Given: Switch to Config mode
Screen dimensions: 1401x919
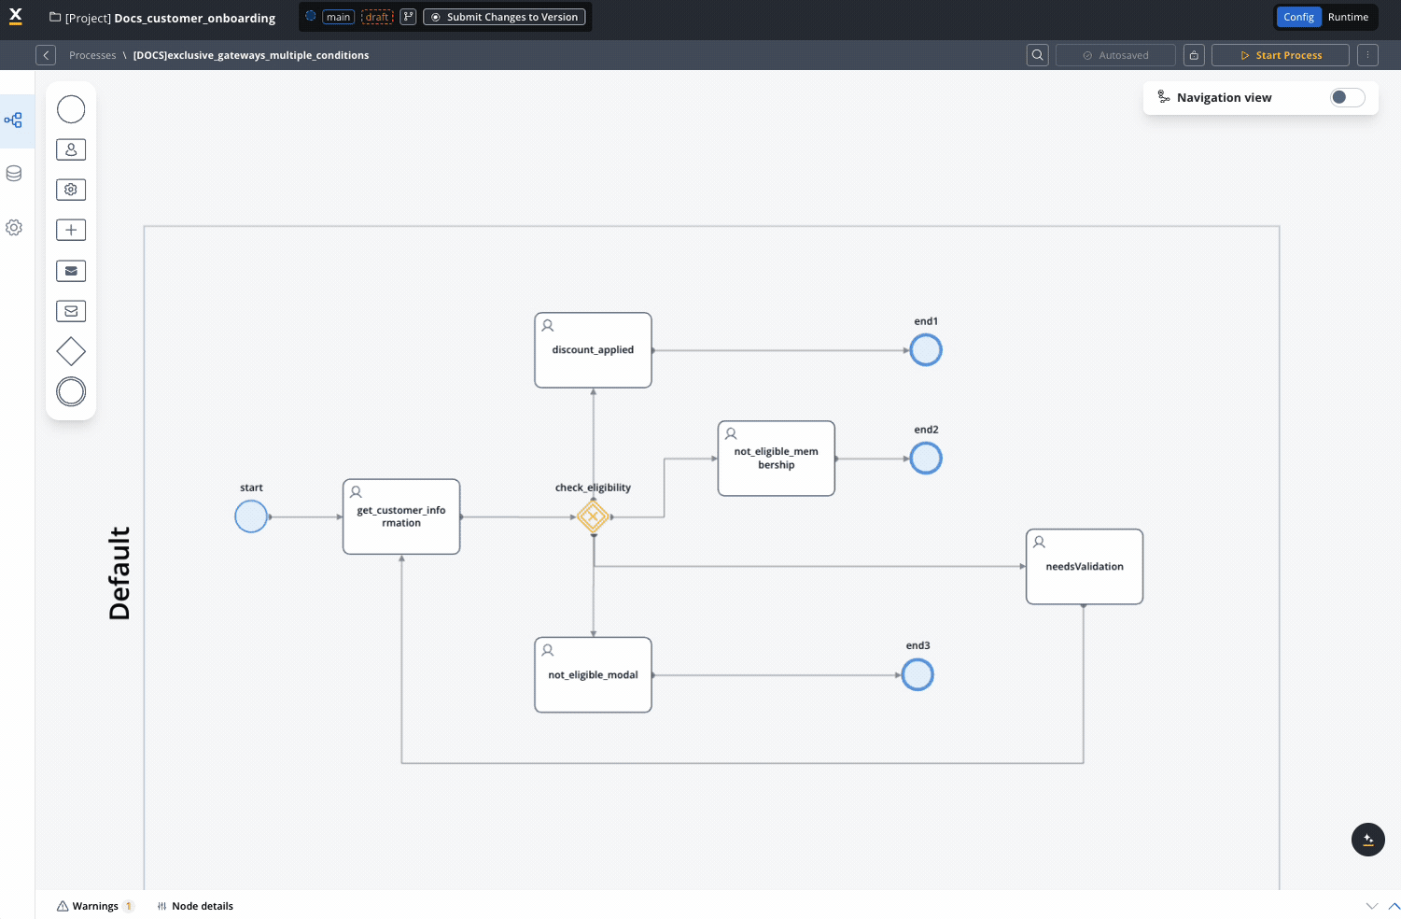Looking at the screenshot, I should [1298, 17].
